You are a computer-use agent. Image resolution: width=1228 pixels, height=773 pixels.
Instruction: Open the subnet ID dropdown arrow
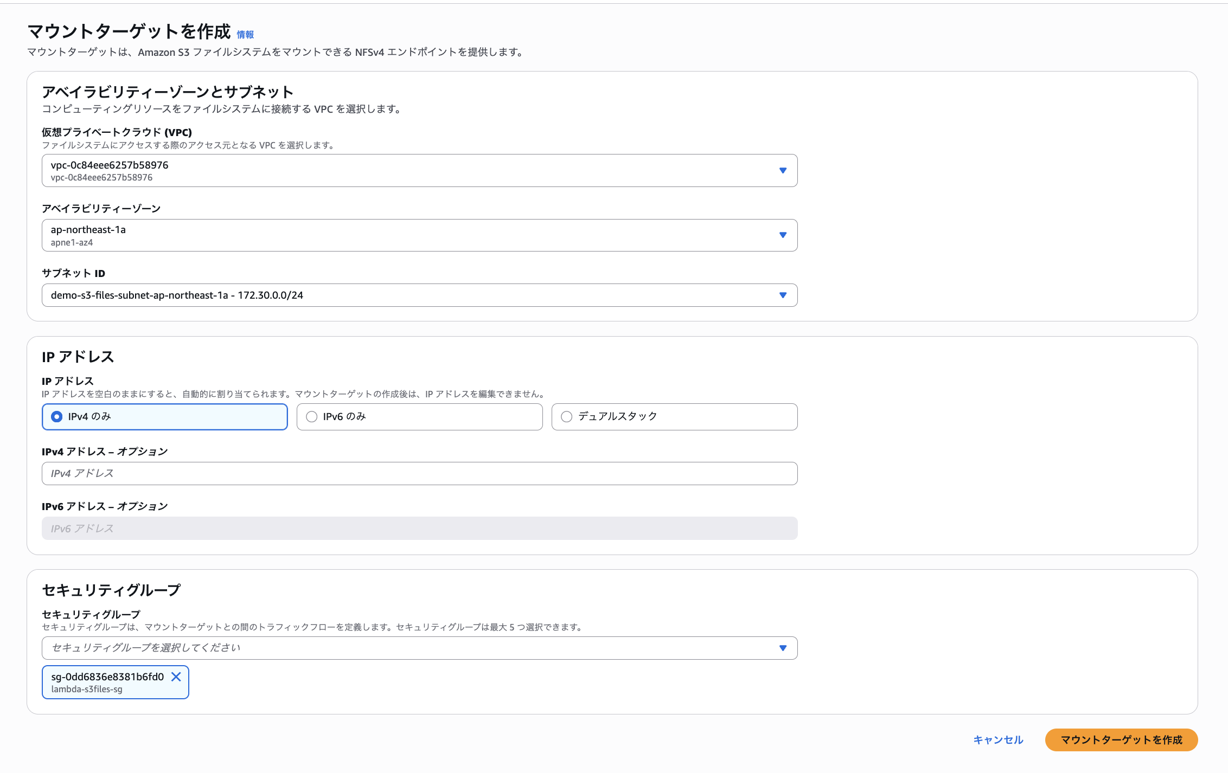[x=783, y=295]
